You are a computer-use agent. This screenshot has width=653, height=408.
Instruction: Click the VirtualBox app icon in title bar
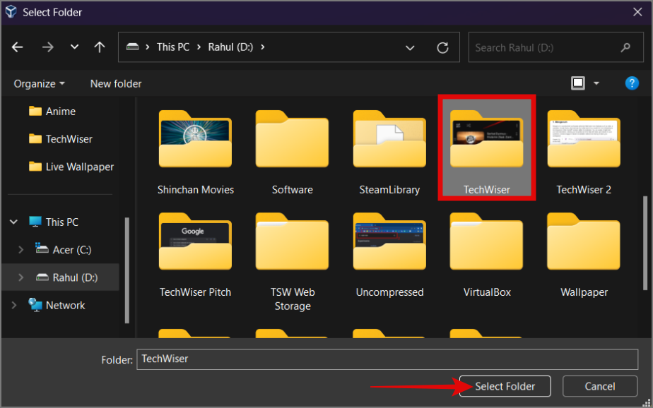(x=11, y=12)
